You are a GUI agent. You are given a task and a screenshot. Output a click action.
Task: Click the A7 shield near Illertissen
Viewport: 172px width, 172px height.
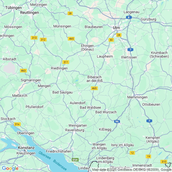tap(130, 50)
